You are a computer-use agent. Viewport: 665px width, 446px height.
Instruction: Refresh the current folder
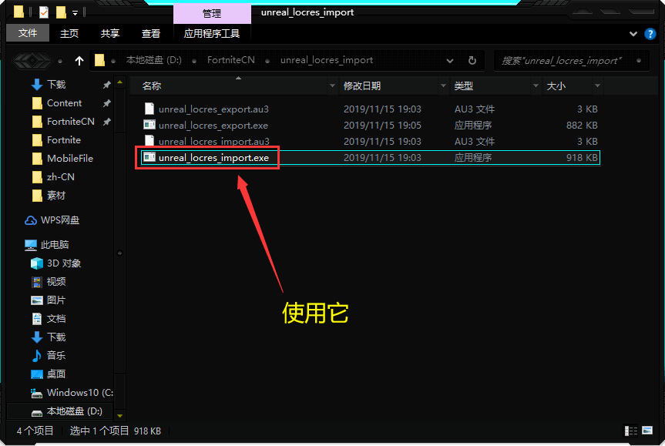point(472,61)
